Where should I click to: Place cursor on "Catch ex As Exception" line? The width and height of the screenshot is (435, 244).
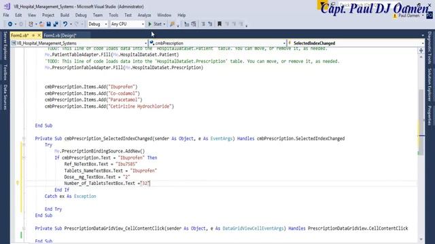pyautogui.click(x=71, y=196)
